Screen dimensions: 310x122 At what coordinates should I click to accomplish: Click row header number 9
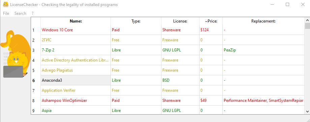point(36,110)
